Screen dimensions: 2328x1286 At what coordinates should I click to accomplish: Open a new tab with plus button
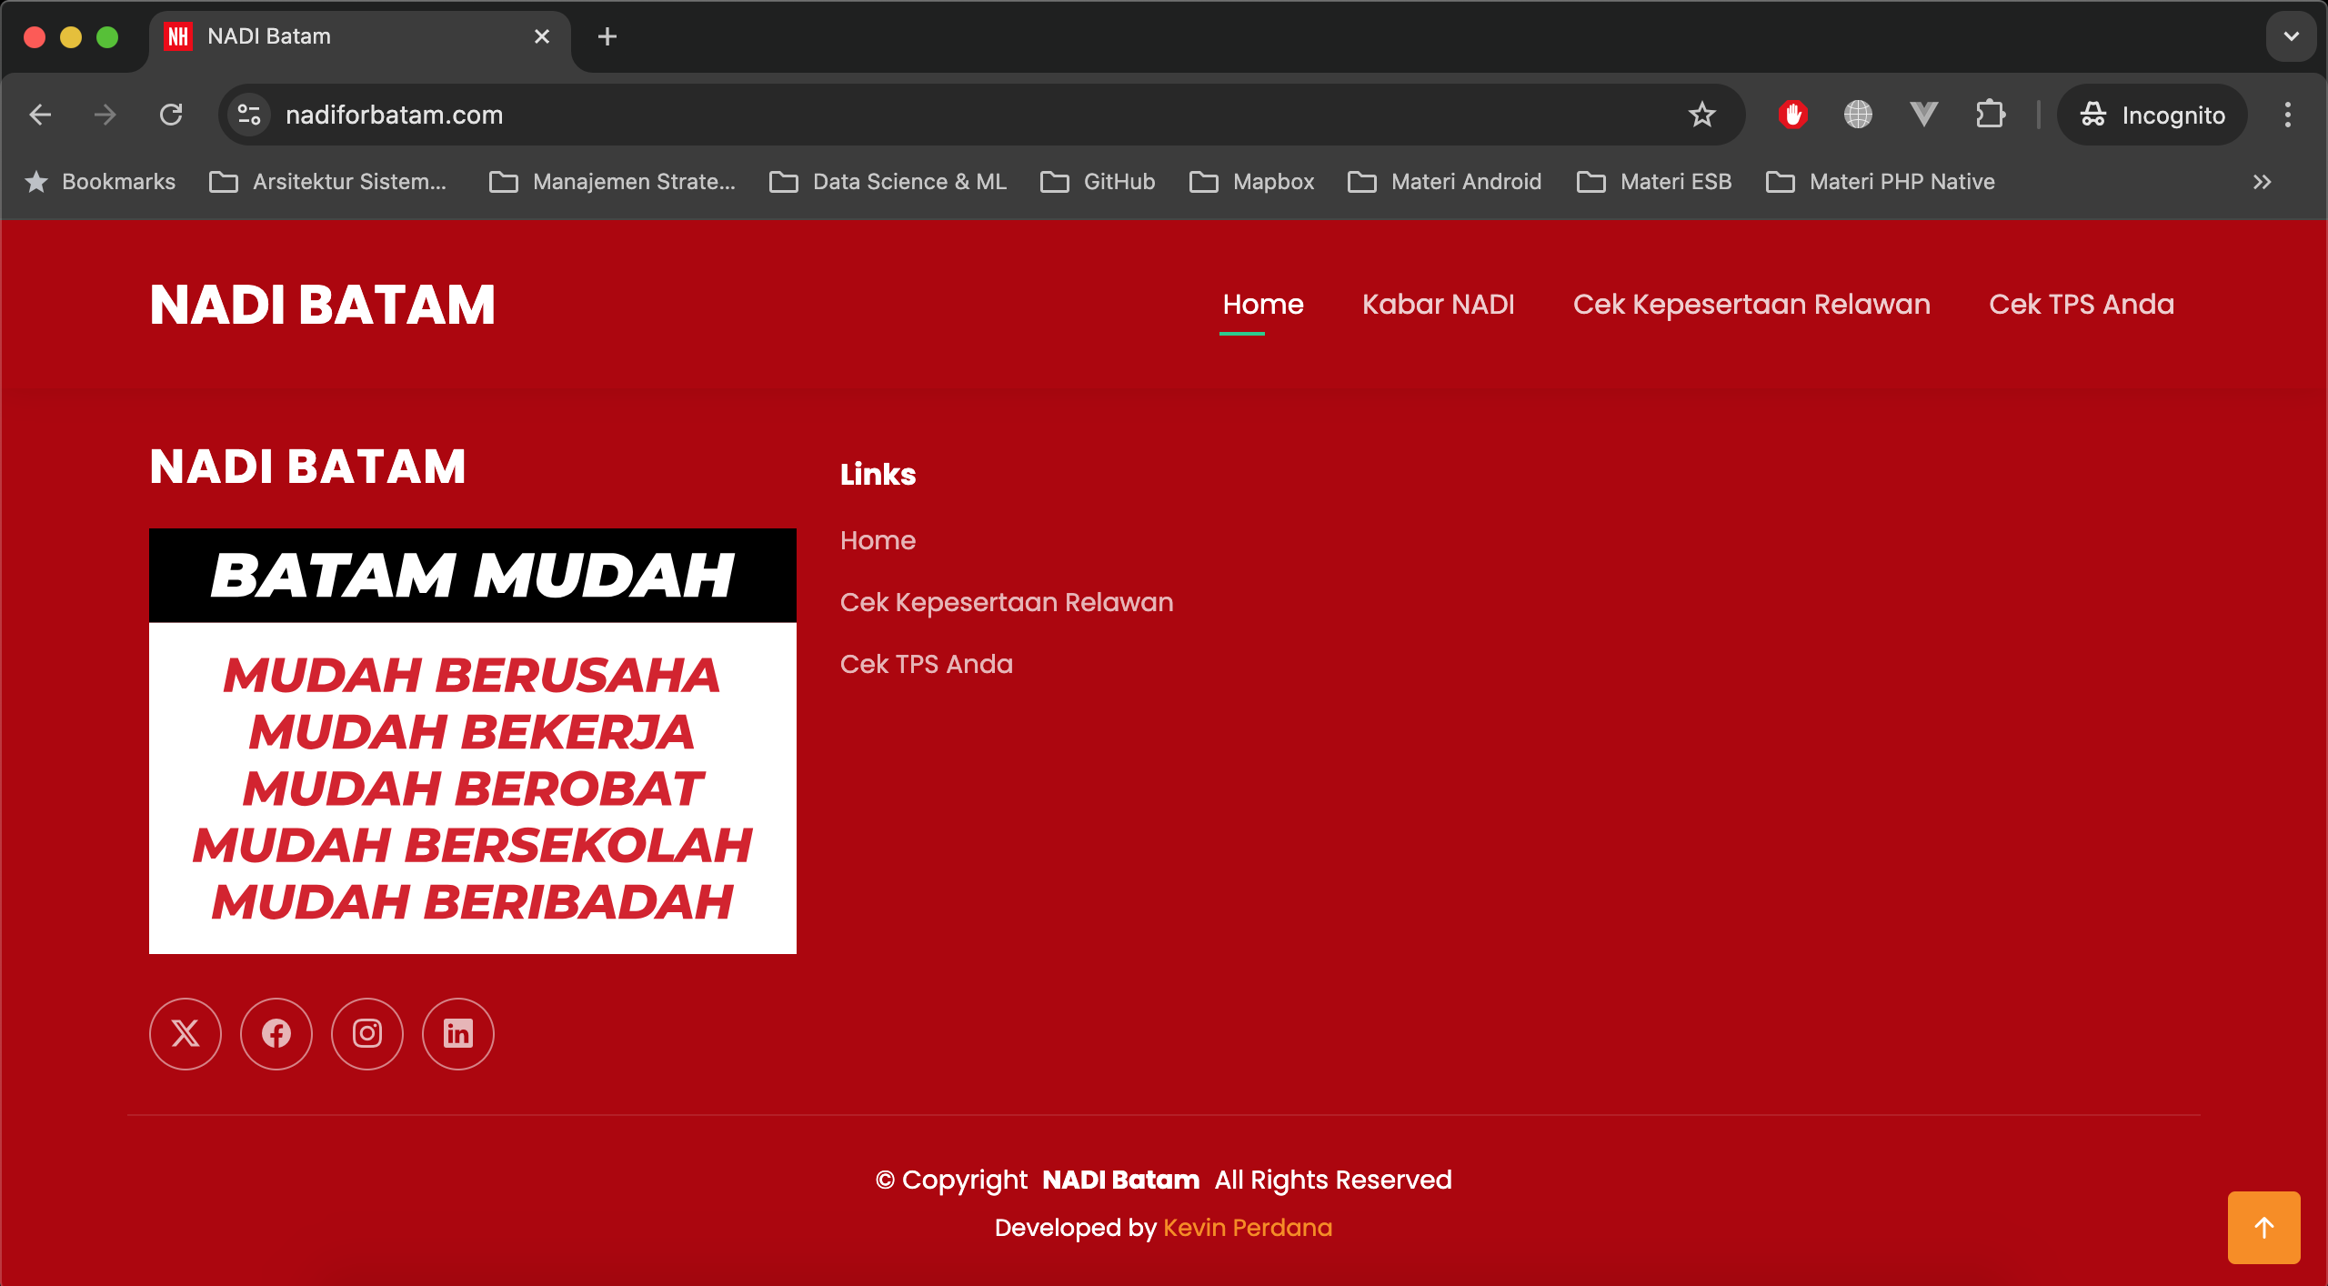coord(607,36)
